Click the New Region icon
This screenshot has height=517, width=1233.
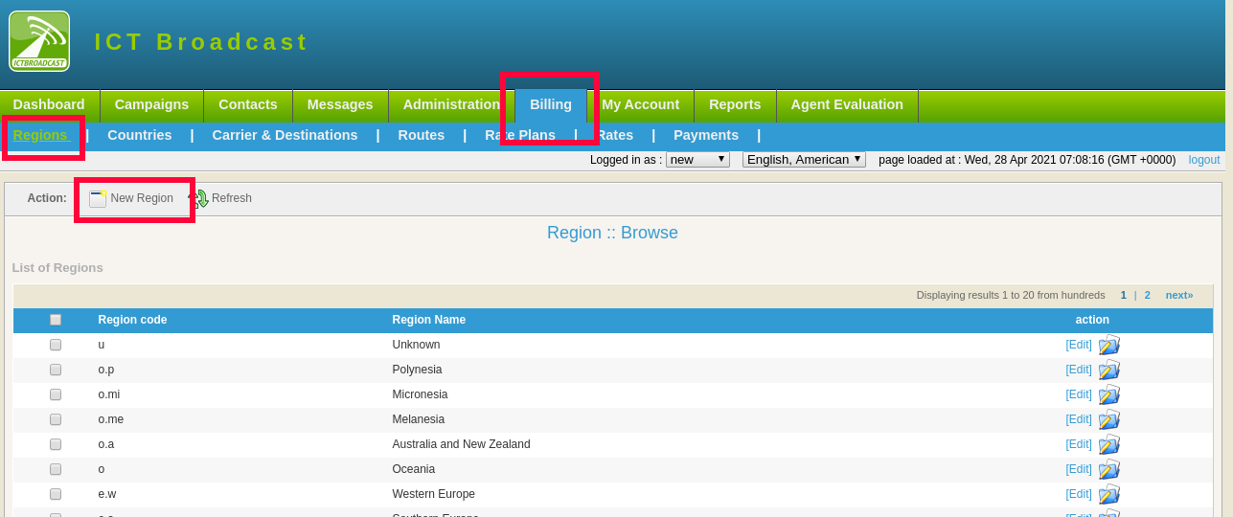point(98,198)
